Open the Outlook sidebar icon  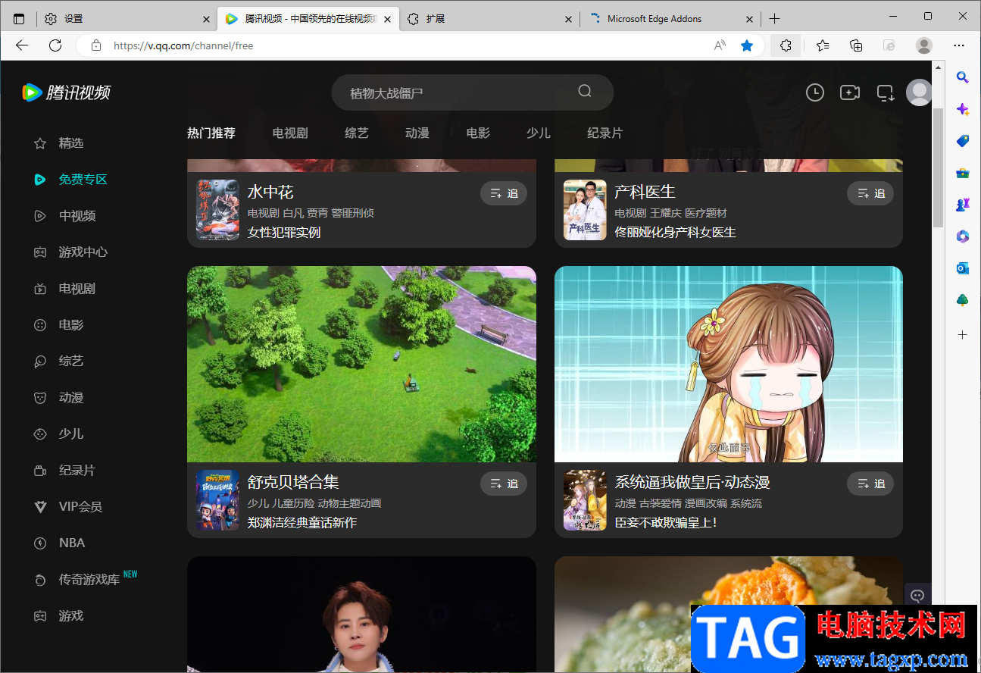(x=962, y=268)
